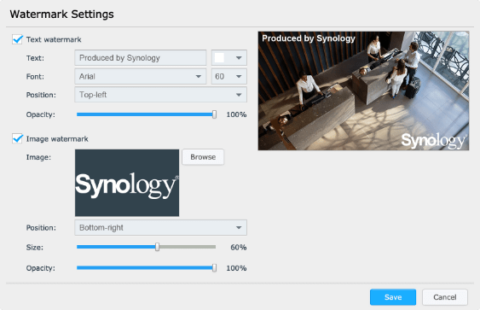
Task: Toggle the Image watermark checkbox
Action: [17, 138]
